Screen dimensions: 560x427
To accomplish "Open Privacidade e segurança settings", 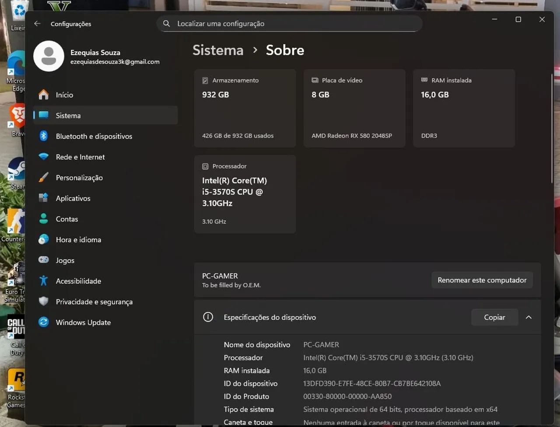I will tap(94, 302).
